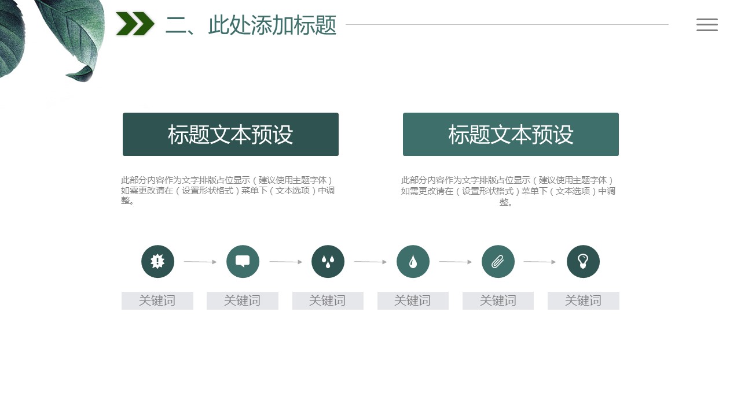Click the speech bubble circle icon
The image size is (741, 416).
click(x=243, y=262)
